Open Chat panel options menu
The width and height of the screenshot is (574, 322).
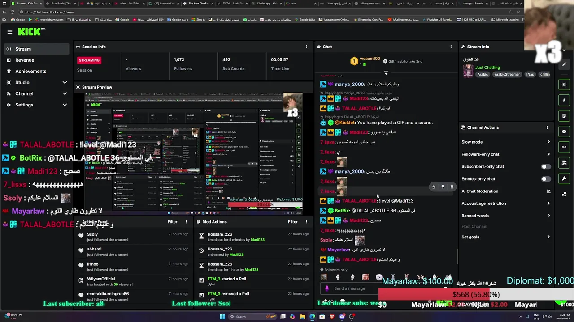coord(451,47)
